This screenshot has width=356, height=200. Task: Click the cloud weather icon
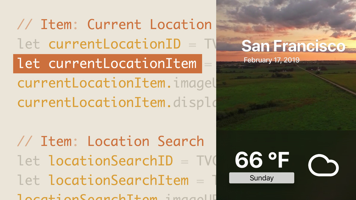[323, 165]
